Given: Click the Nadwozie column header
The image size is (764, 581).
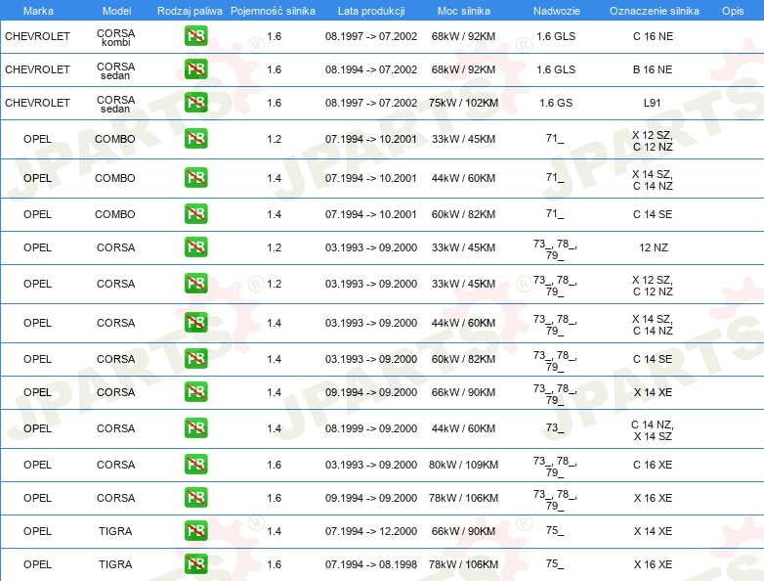Looking at the screenshot, I should tap(557, 11).
